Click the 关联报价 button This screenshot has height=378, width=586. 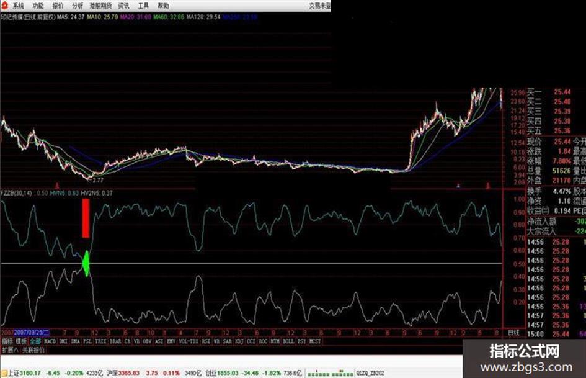point(33,350)
